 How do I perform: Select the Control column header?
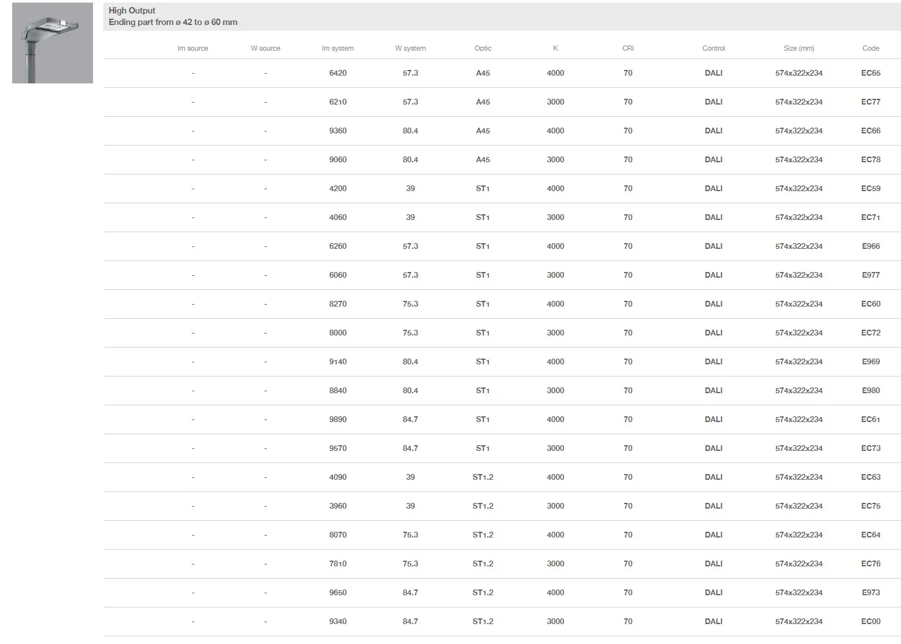point(713,48)
